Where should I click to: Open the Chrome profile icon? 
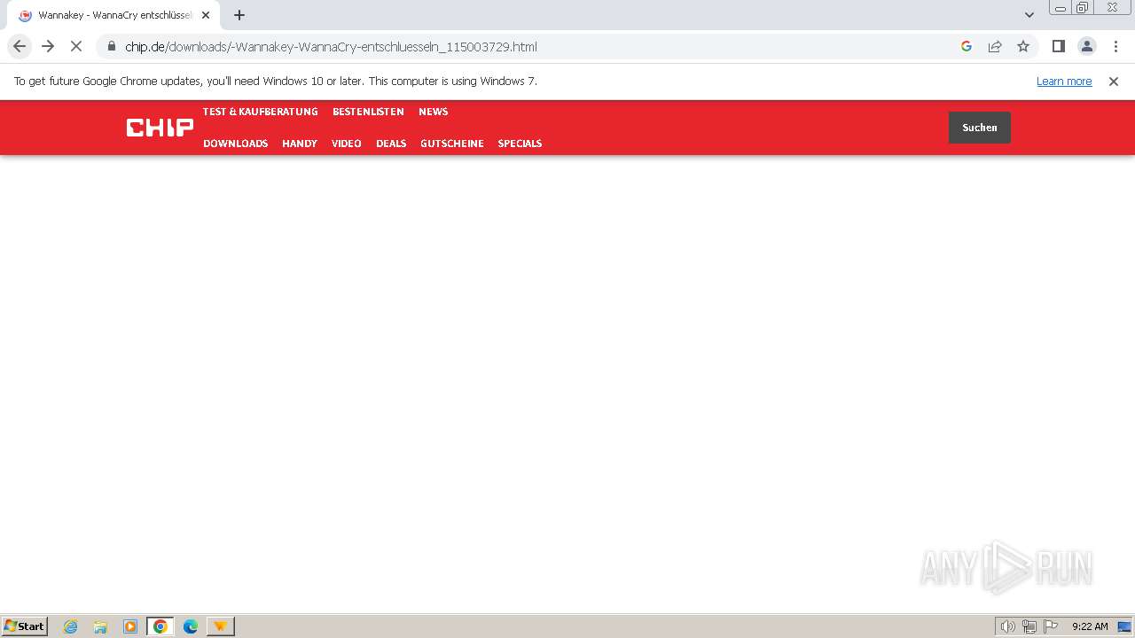click(x=1087, y=46)
